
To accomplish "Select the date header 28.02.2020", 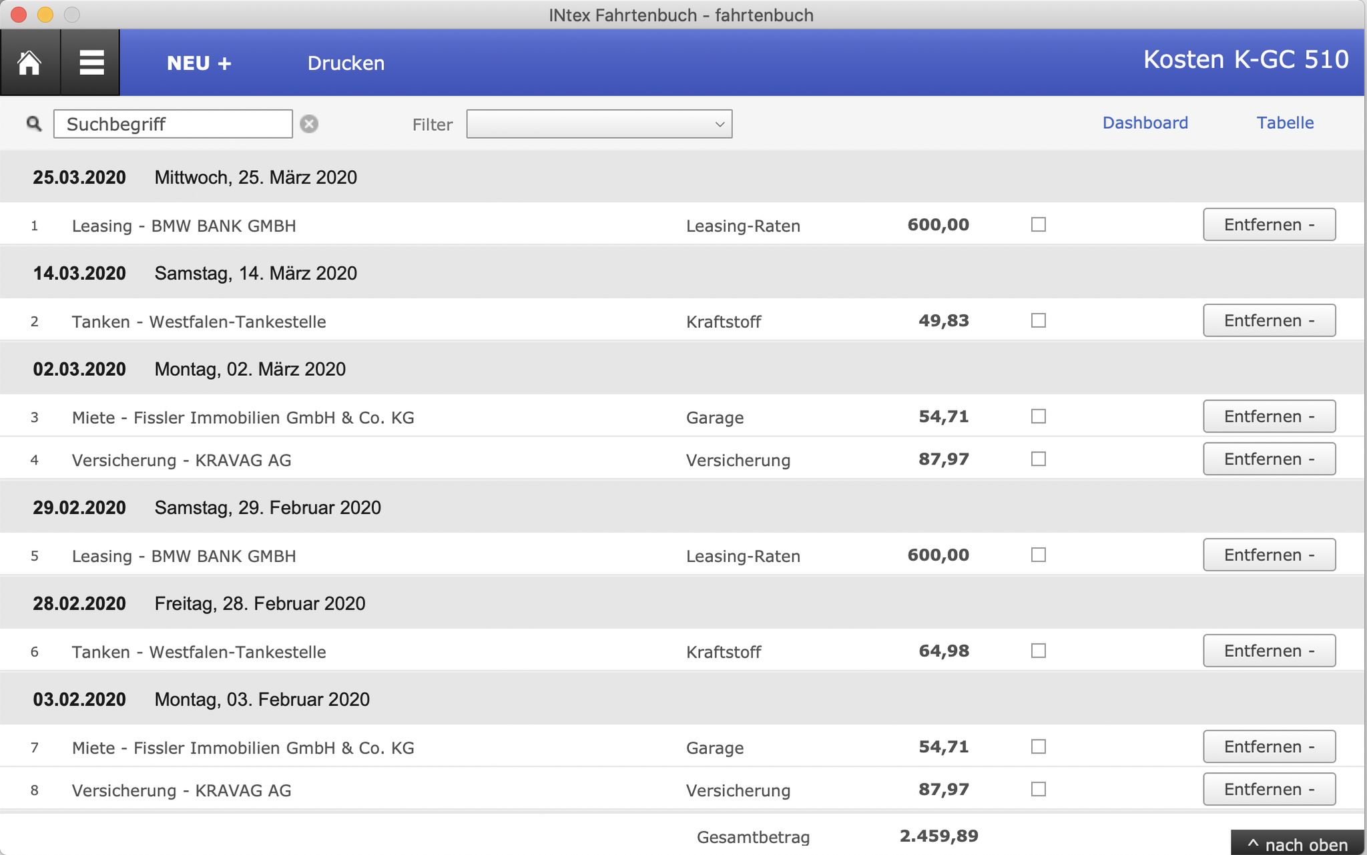I will point(79,604).
